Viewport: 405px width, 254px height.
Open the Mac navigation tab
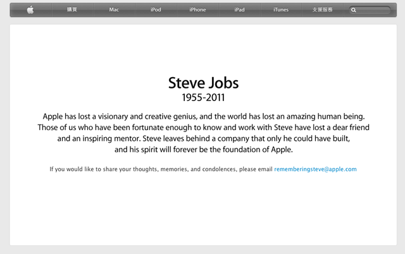pyautogui.click(x=114, y=10)
